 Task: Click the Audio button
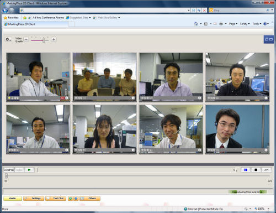click(13, 199)
